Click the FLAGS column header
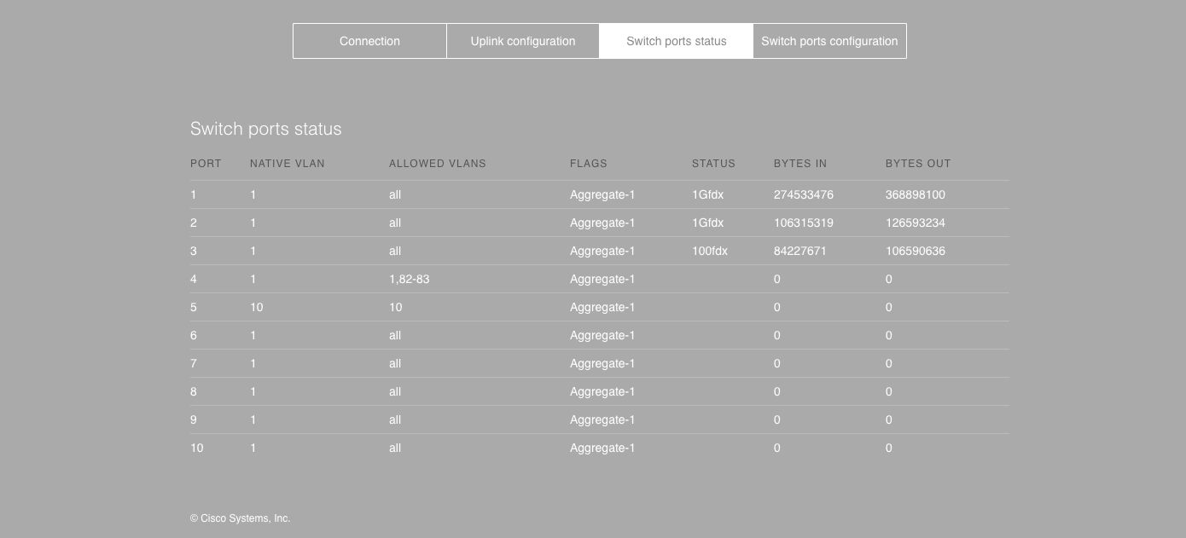Screen dimensions: 1186x538 [588, 164]
